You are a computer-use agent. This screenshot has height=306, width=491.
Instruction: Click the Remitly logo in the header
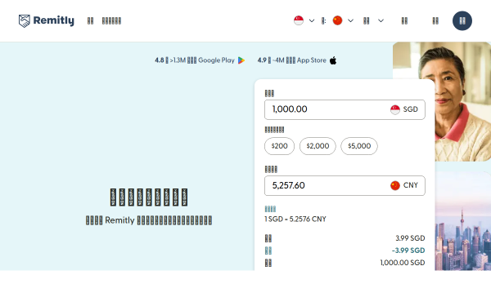coord(47,21)
